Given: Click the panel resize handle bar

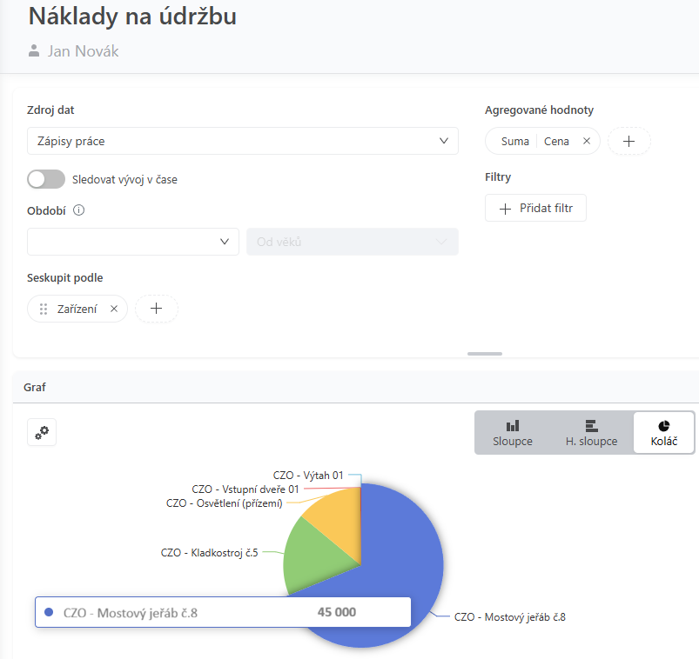Looking at the screenshot, I should point(485,354).
